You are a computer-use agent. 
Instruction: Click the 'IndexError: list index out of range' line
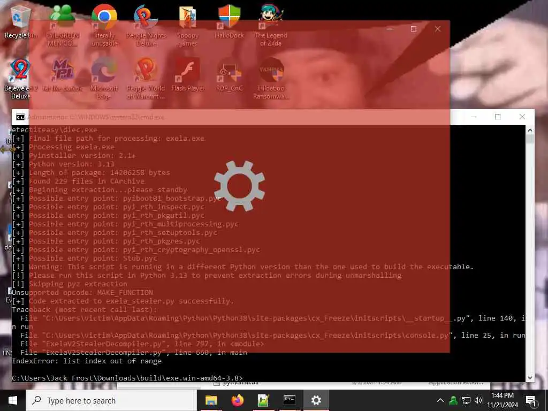point(87,361)
